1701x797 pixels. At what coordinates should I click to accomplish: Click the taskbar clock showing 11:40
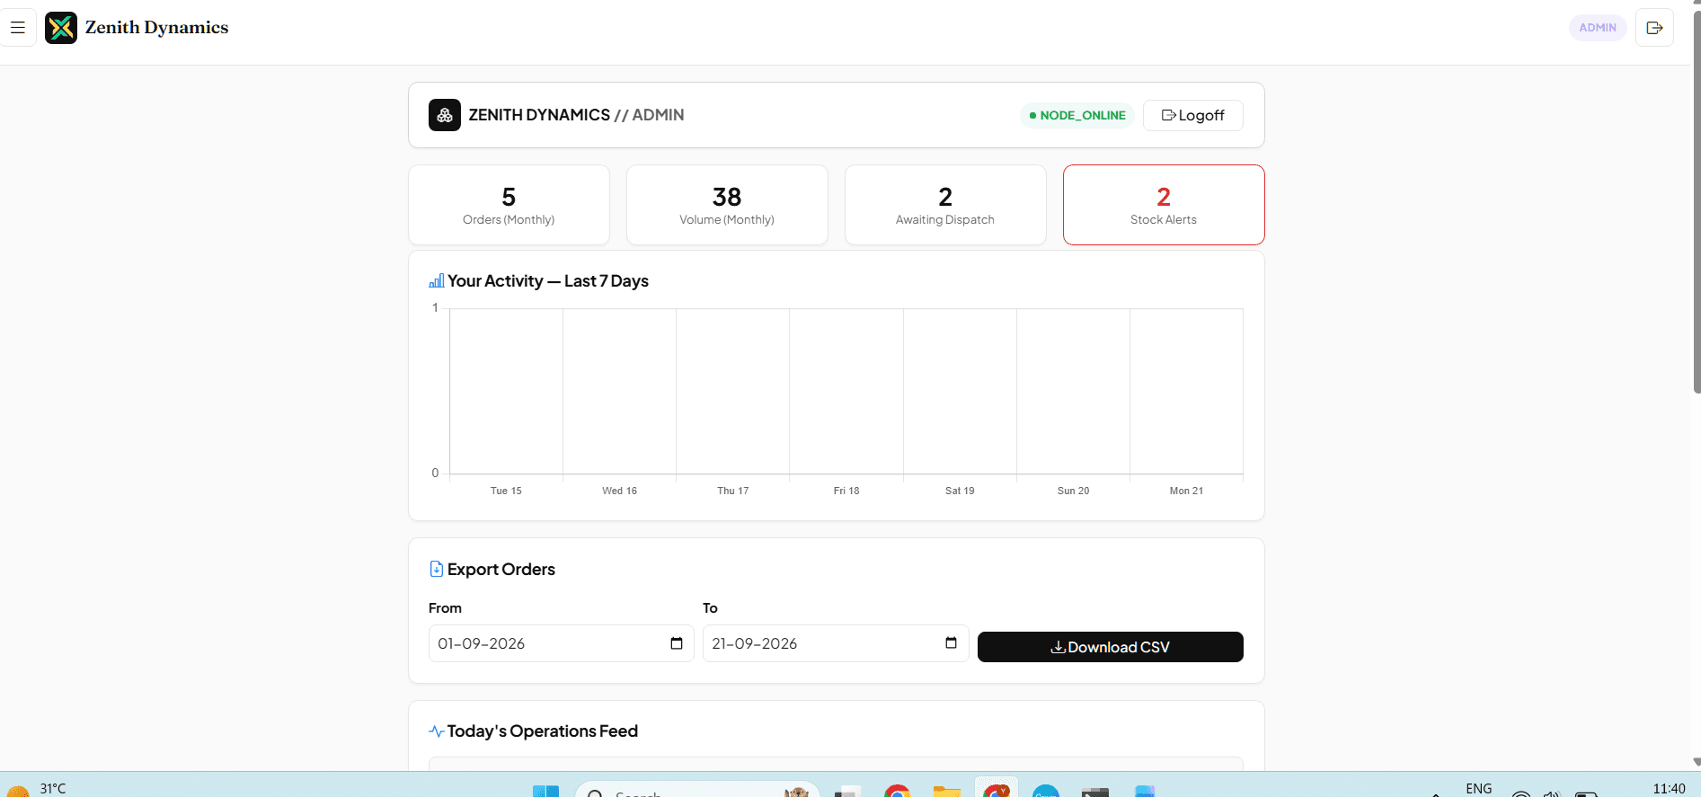(1669, 789)
